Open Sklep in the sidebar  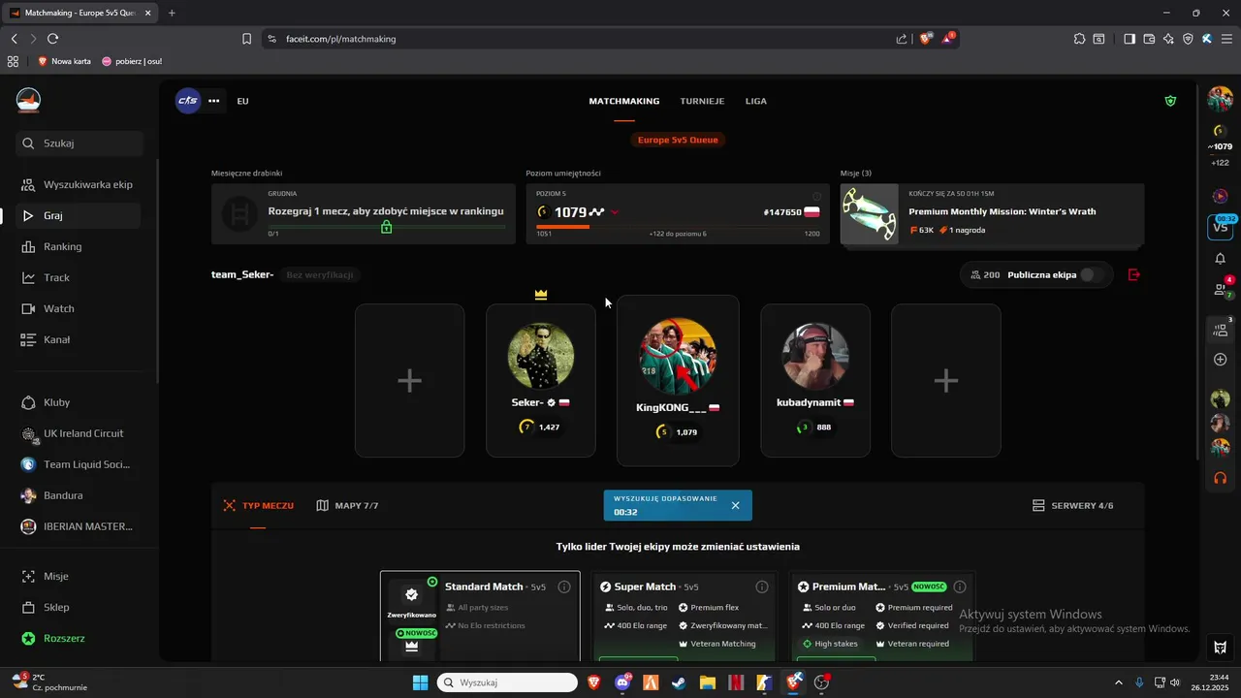pos(80,607)
